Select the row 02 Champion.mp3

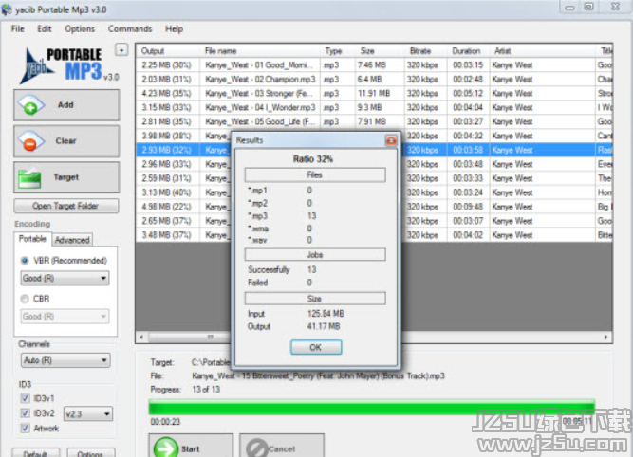374,79
